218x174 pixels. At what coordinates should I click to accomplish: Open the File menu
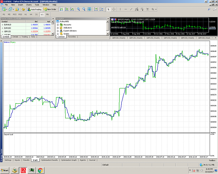pyautogui.click(x=6, y=5)
